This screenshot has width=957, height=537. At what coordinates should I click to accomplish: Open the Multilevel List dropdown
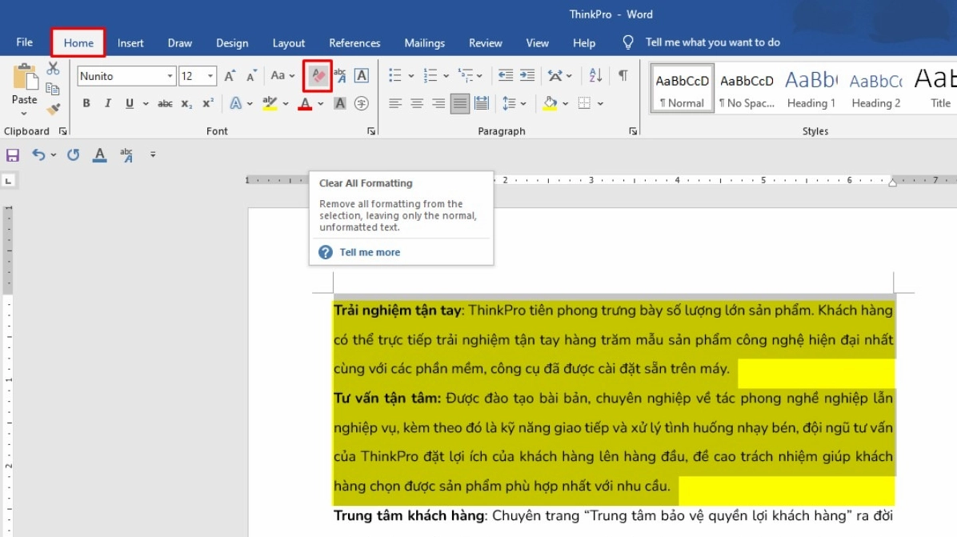pos(480,76)
